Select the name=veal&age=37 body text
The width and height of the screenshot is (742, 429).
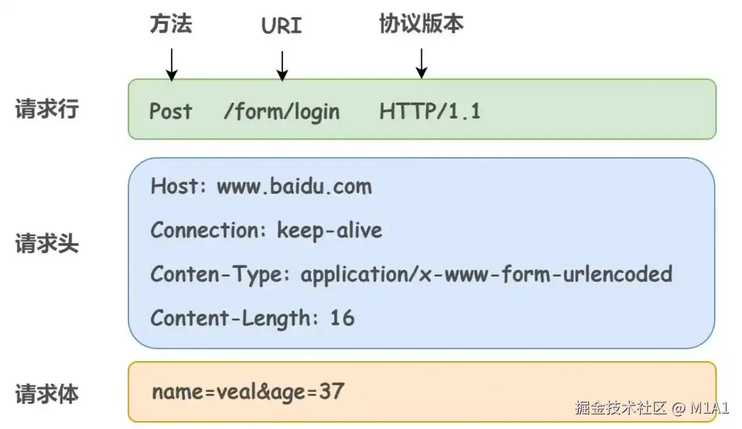(248, 391)
